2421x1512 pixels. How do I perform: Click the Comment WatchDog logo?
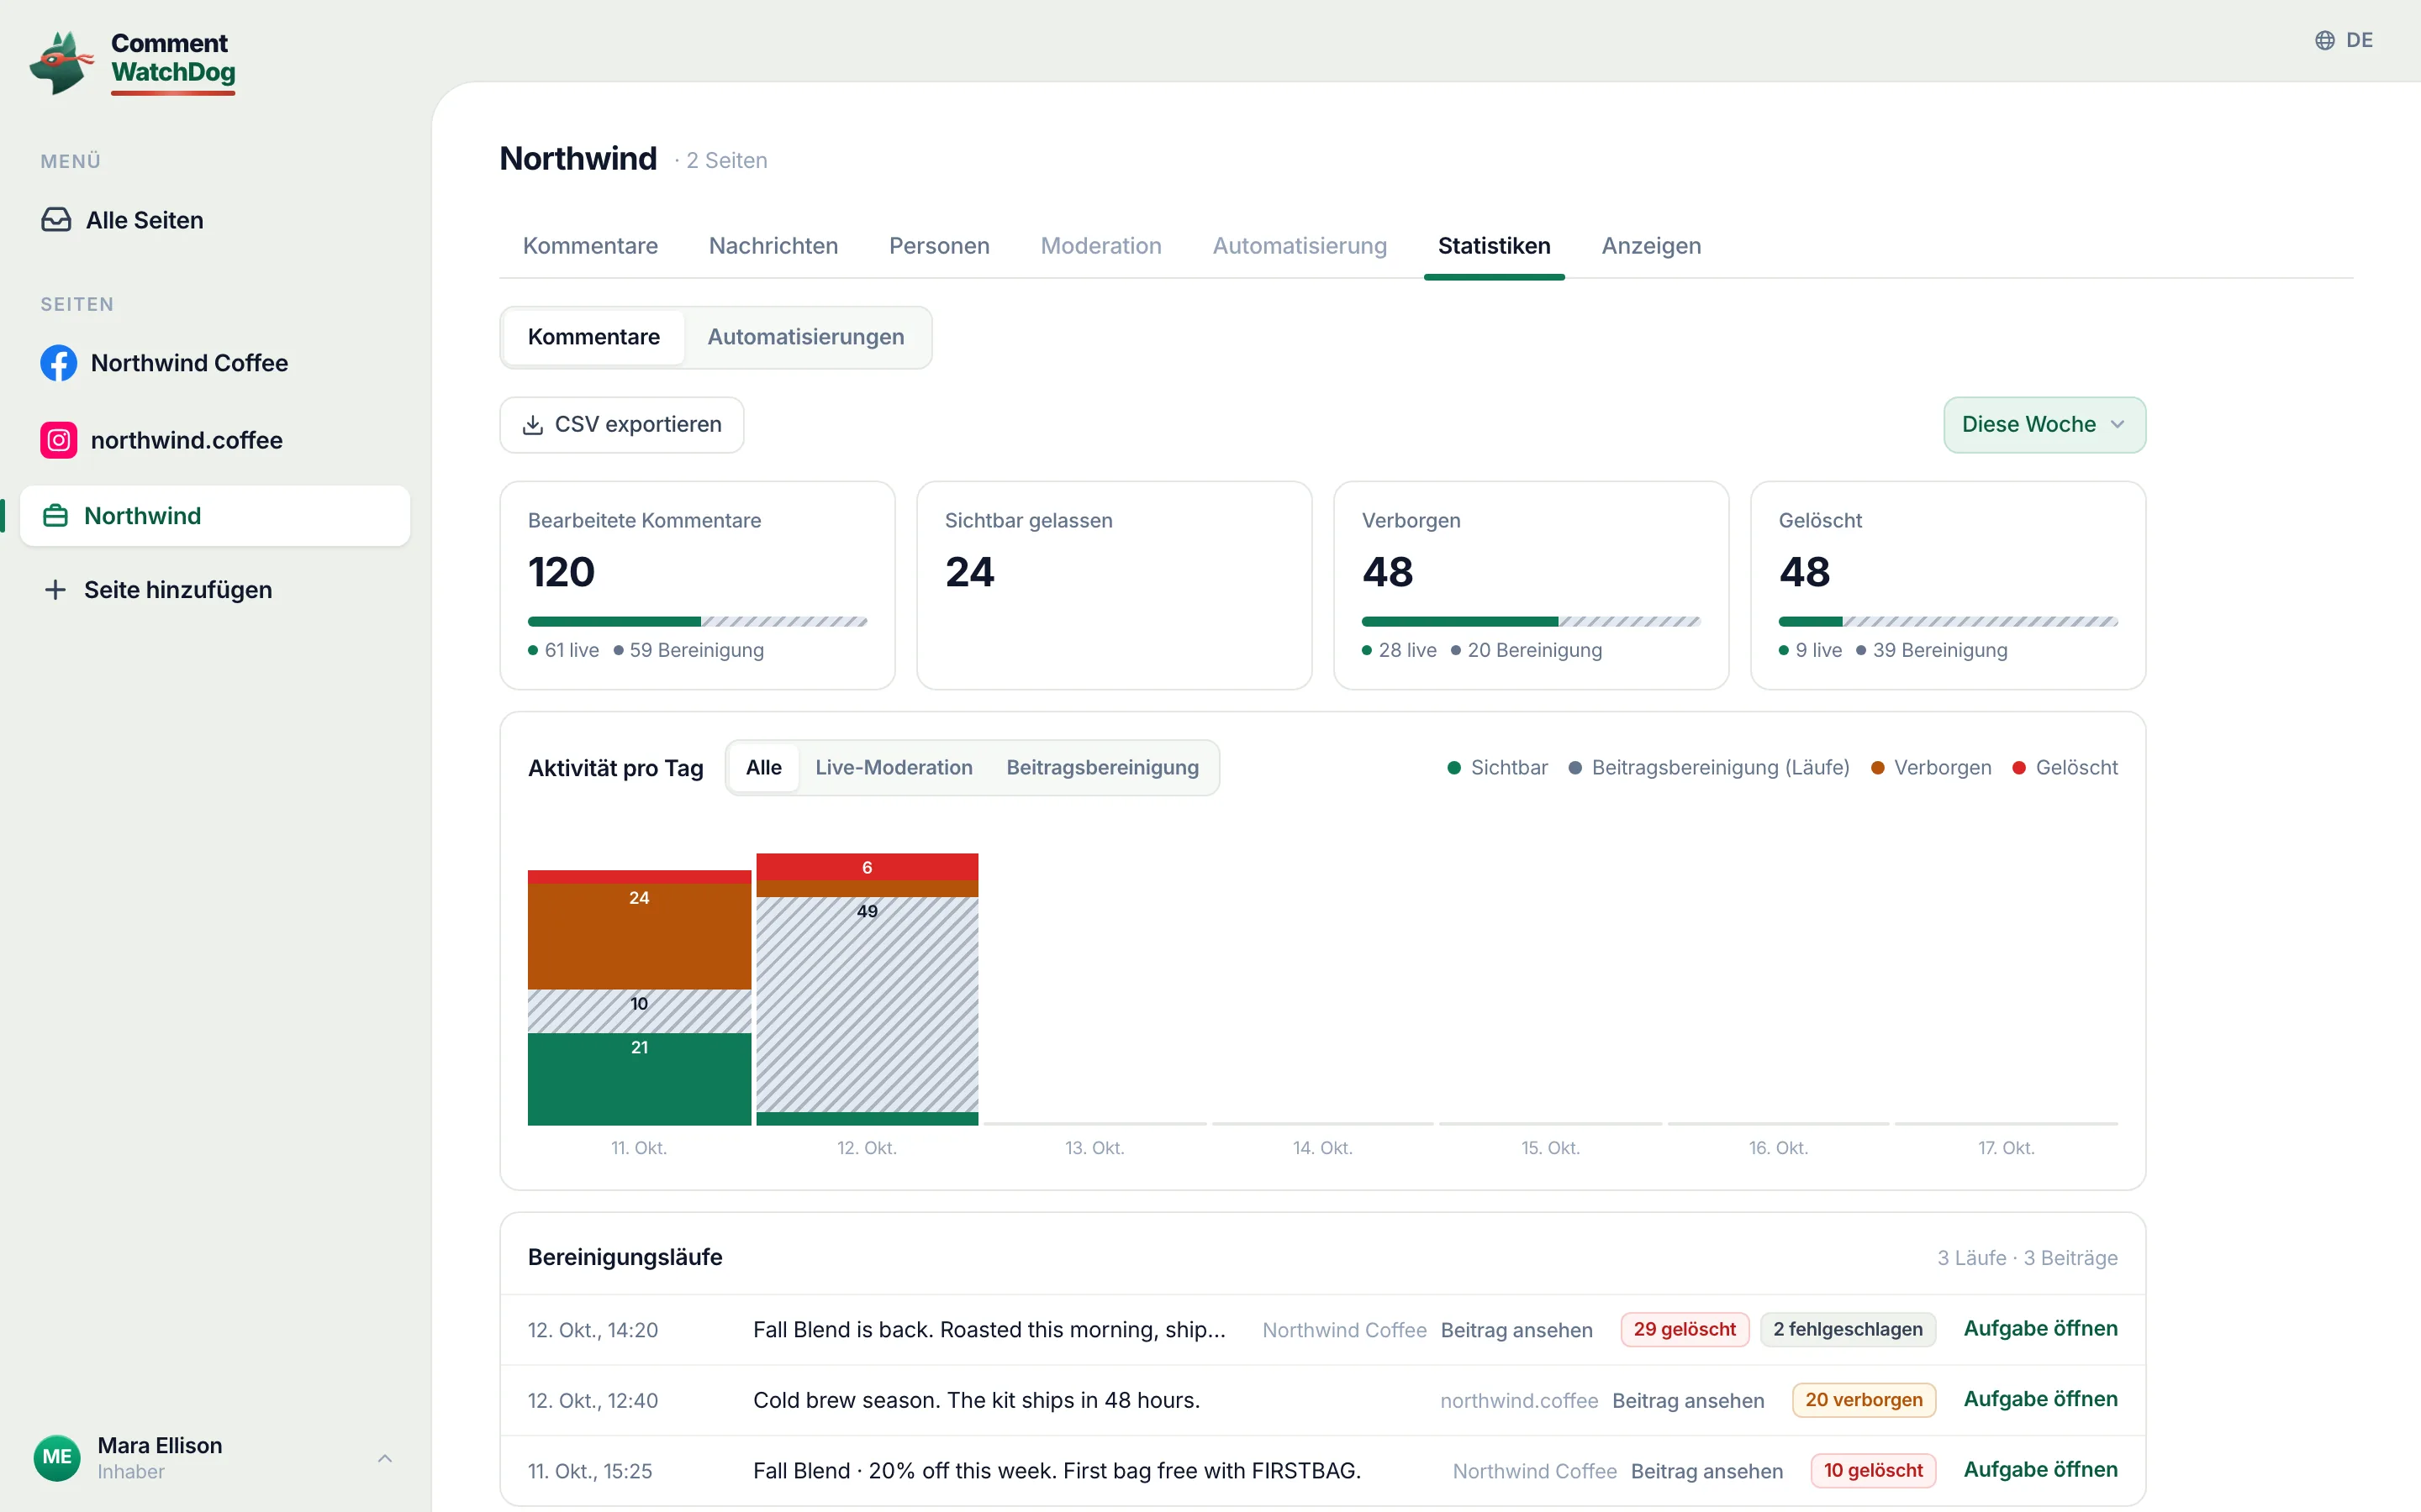[132, 62]
